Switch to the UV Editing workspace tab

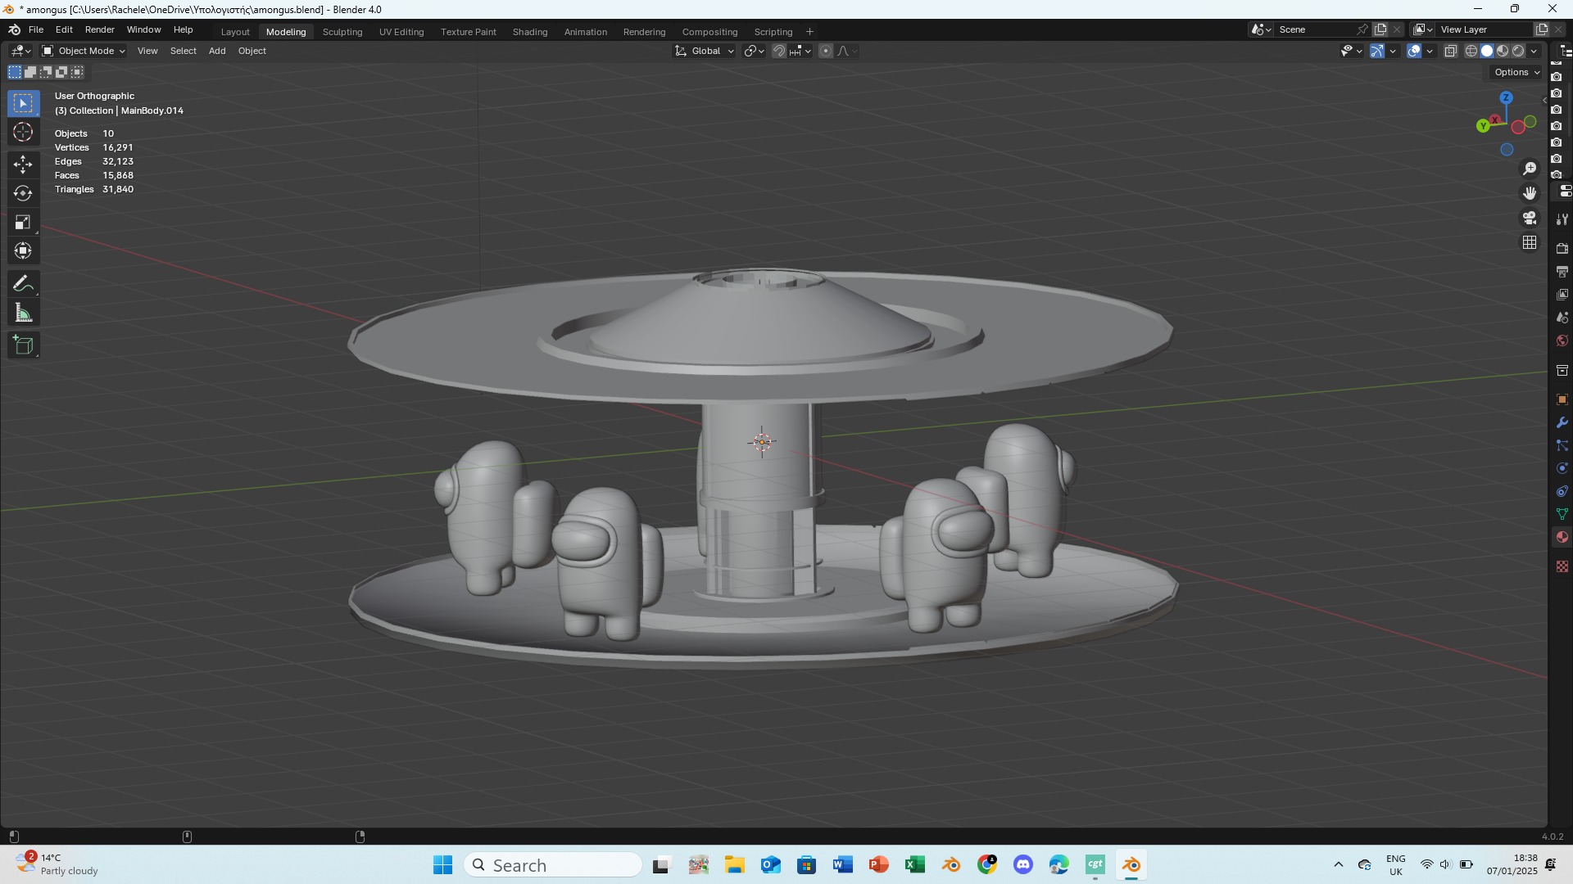(401, 32)
